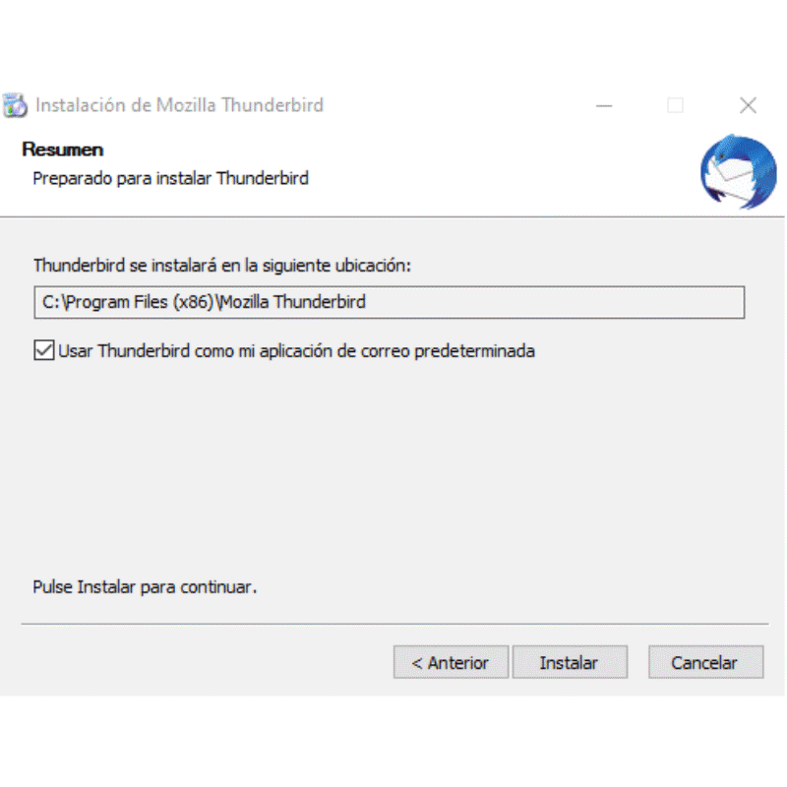Click the greyed-out maximize button
Viewport: 787px width, 787px height.
pyautogui.click(x=675, y=105)
